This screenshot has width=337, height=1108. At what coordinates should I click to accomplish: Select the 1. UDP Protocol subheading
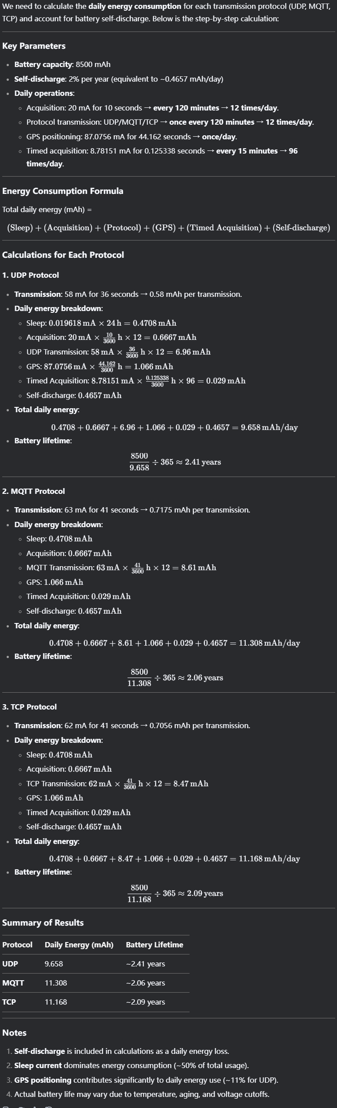pyautogui.click(x=31, y=275)
